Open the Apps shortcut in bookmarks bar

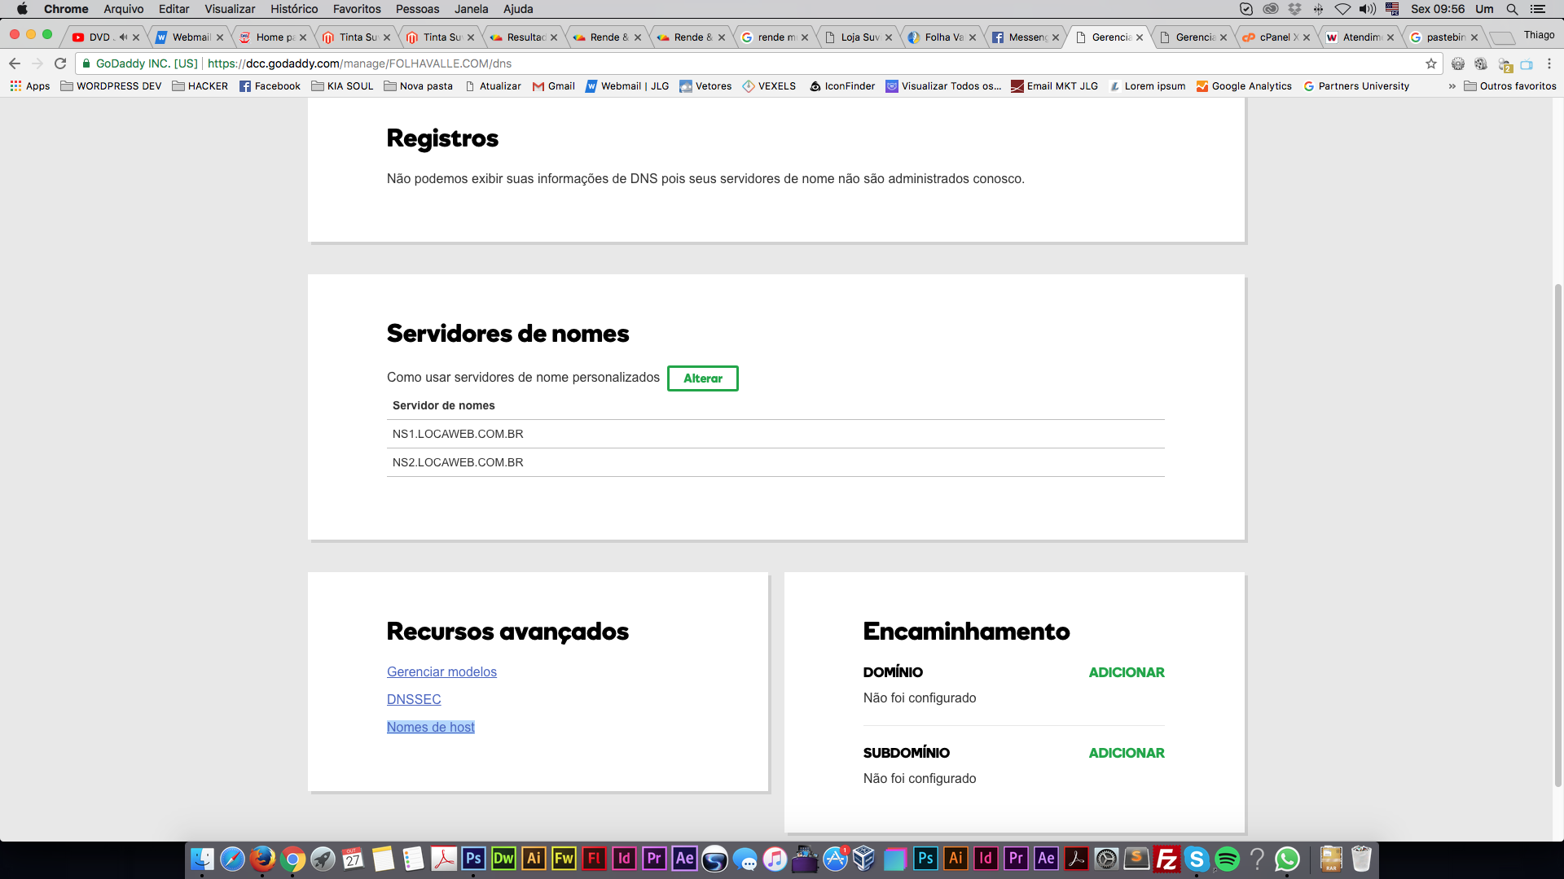click(30, 86)
